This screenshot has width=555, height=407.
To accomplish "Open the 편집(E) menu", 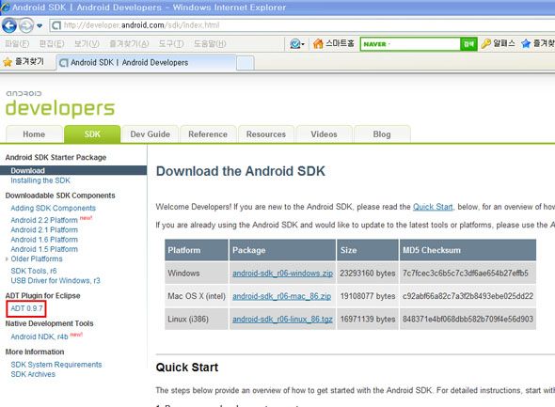I will tap(52, 44).
